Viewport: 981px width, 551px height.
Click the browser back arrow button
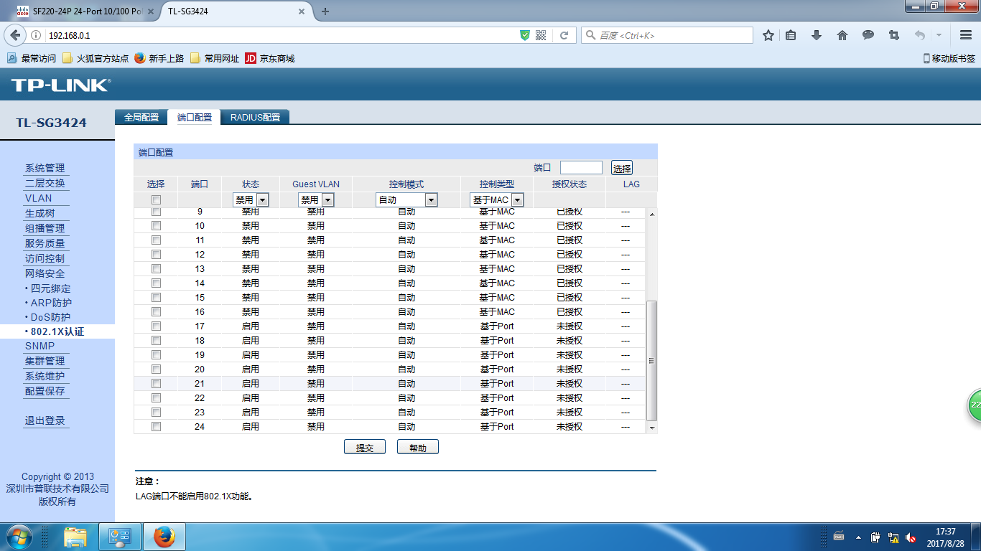(16, 35)
